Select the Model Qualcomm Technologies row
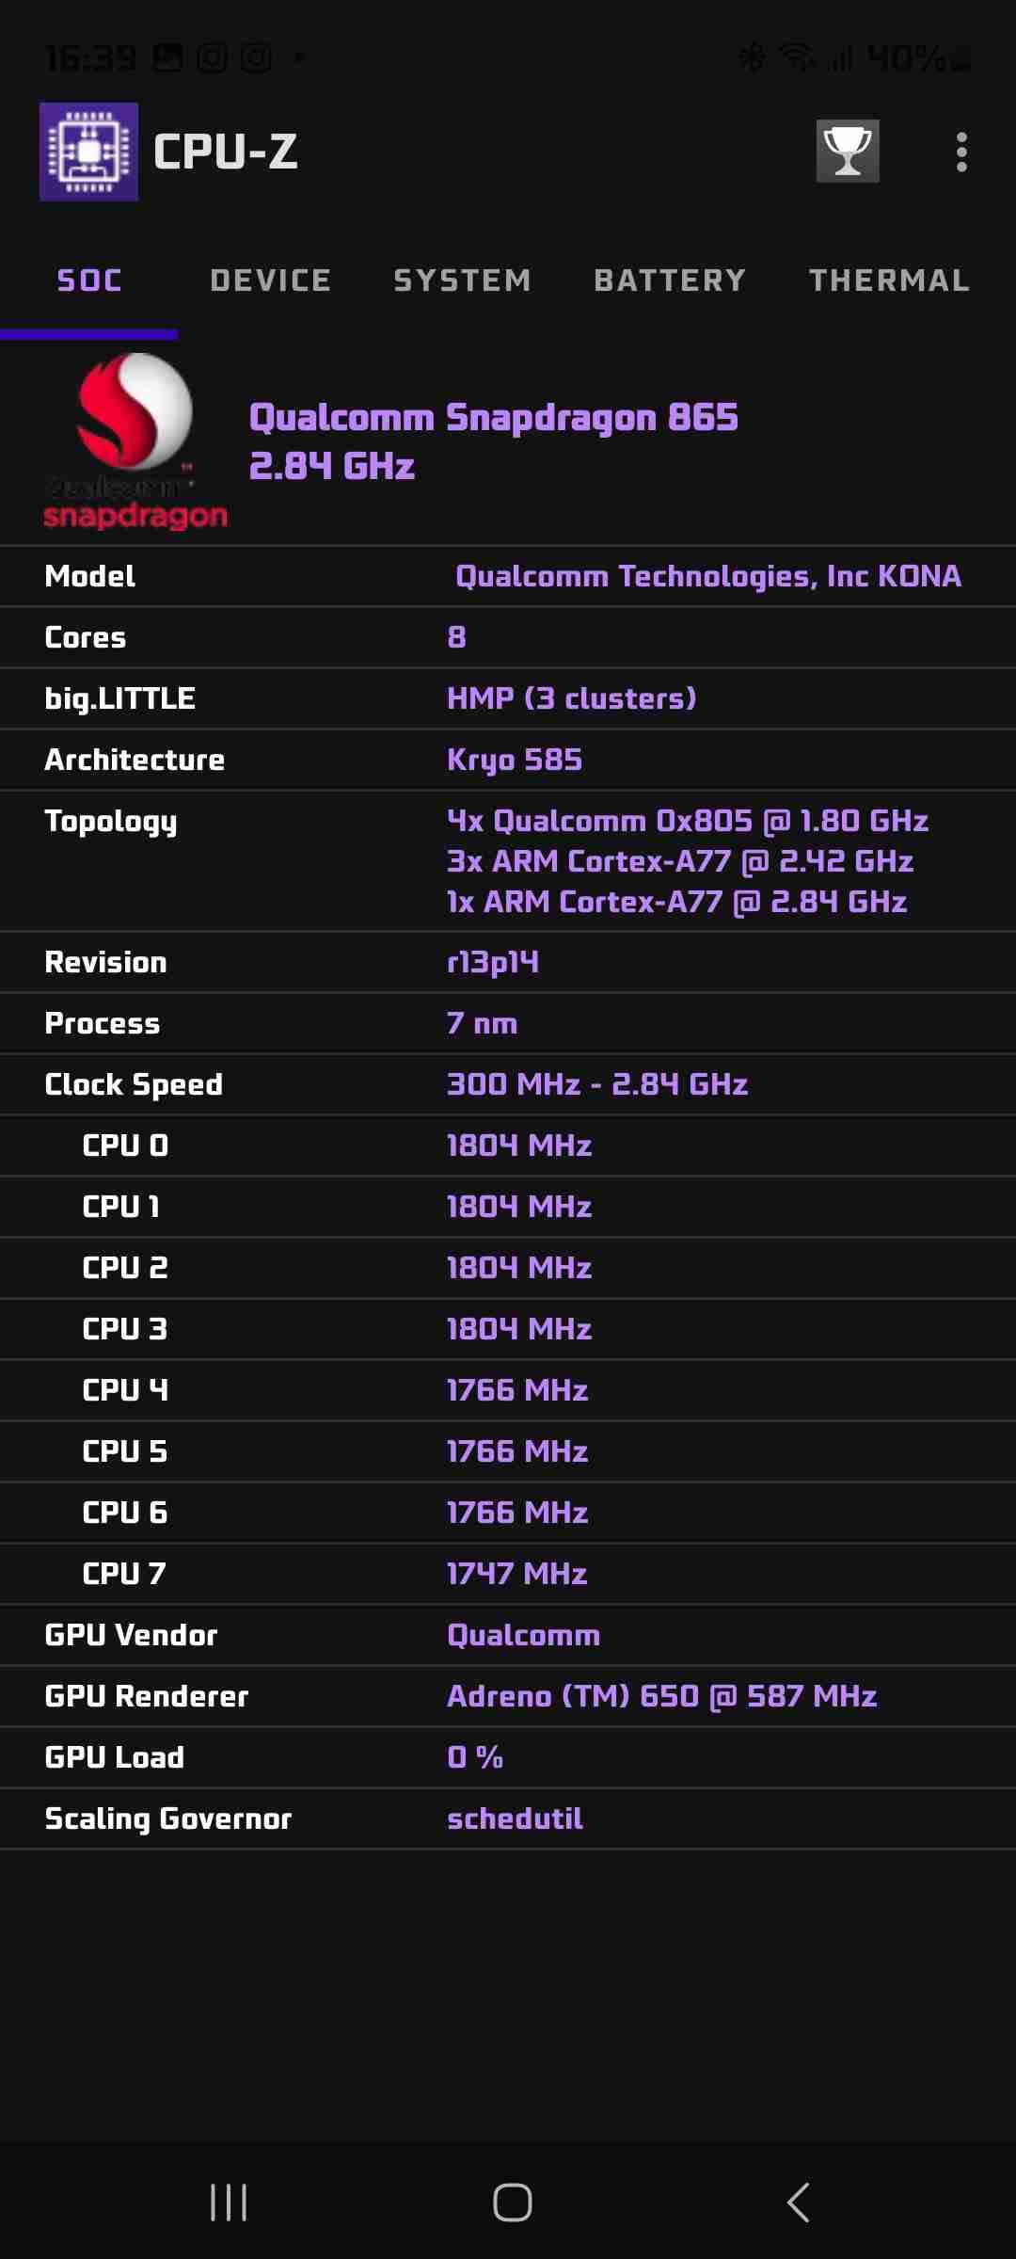 click(x=508, y=576)
